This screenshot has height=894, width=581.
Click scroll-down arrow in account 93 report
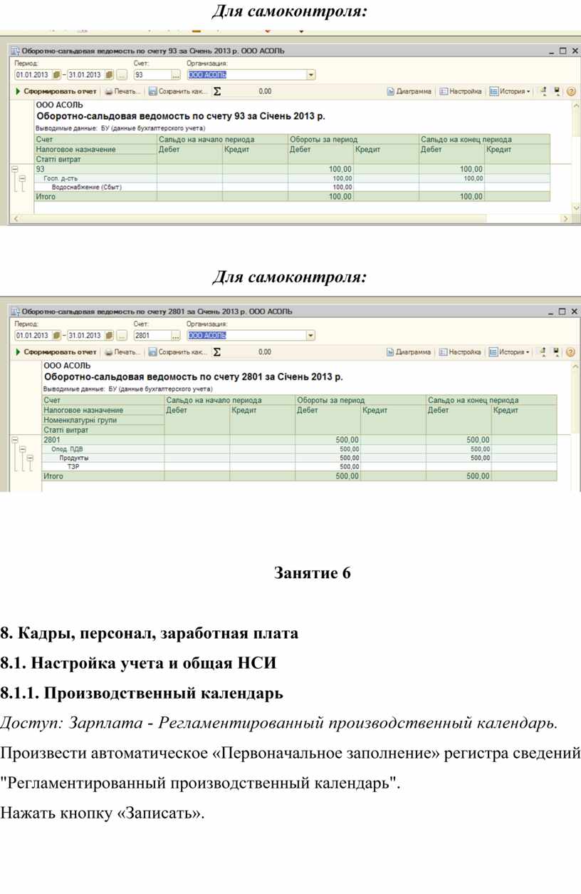tap(576, 207)
